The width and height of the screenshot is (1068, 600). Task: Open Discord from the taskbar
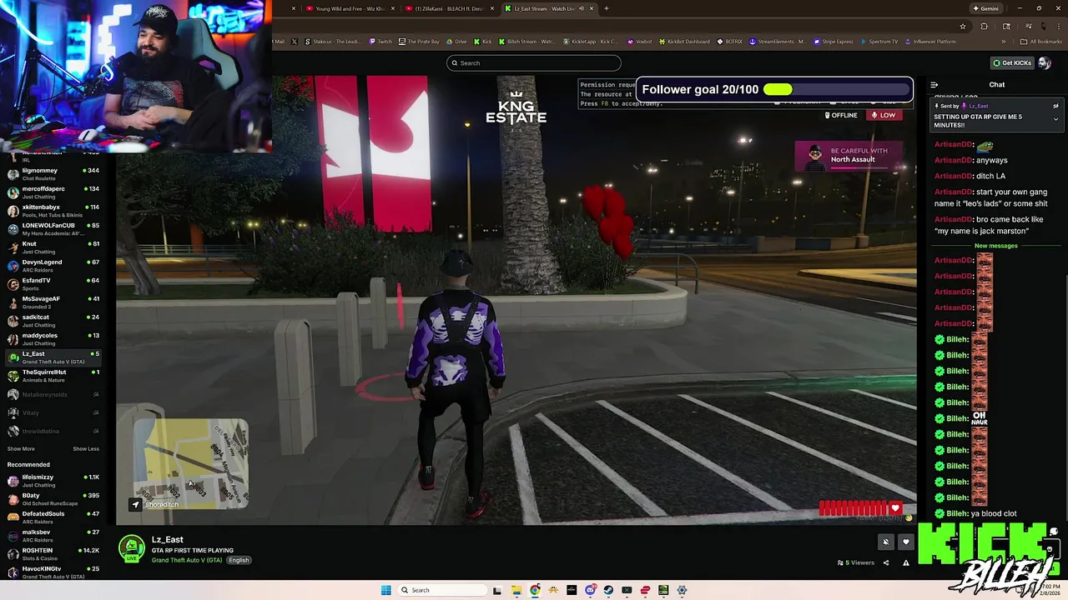coord(590,590)
